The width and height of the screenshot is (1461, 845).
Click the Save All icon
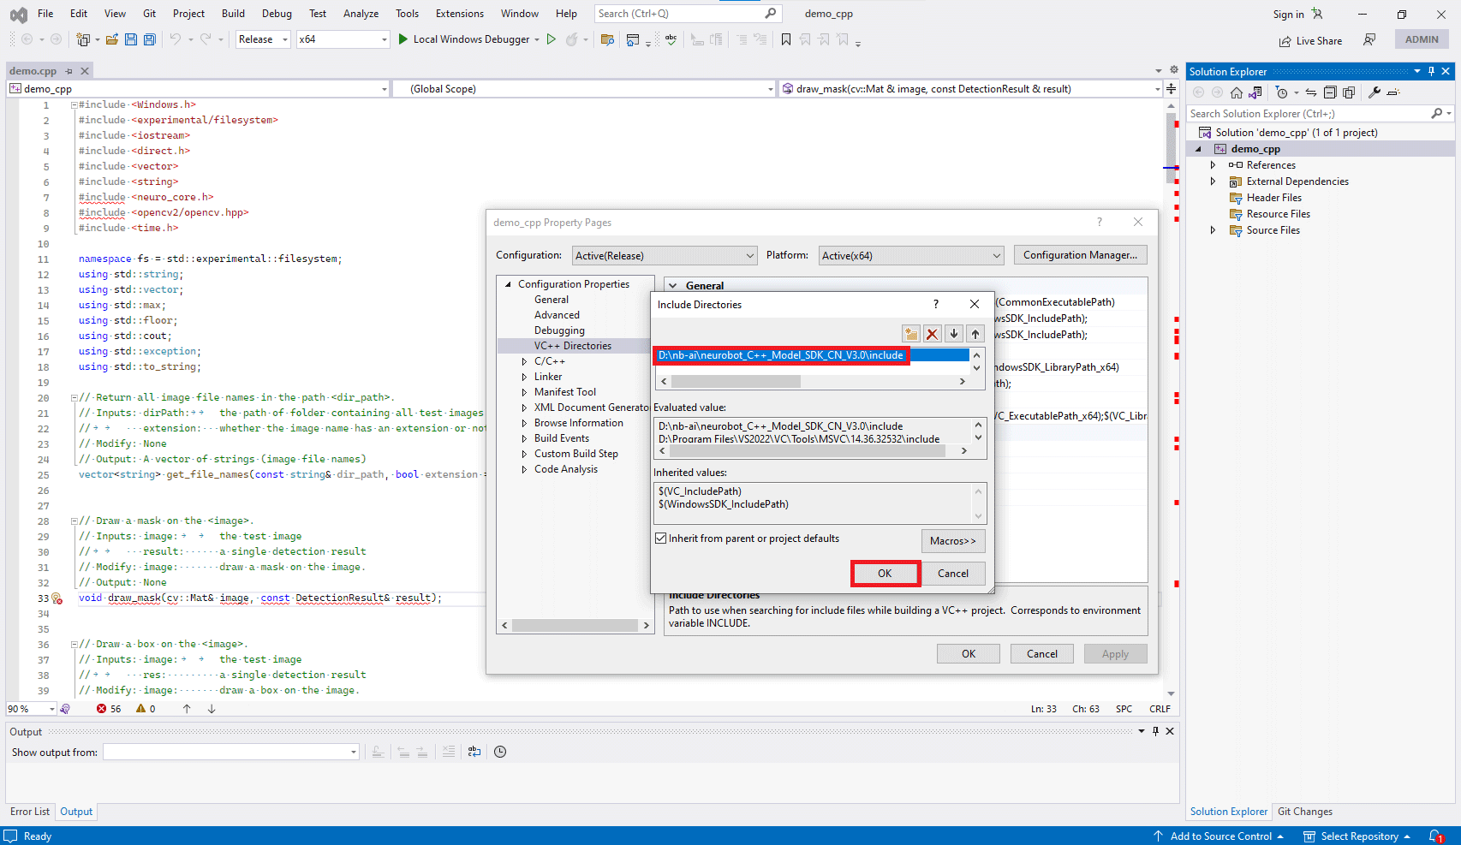(150, 39)
